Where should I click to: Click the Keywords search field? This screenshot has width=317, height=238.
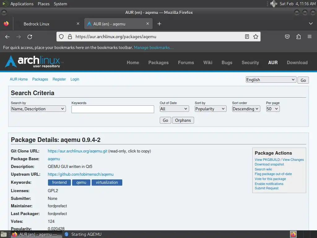click(x=113, y=109)
